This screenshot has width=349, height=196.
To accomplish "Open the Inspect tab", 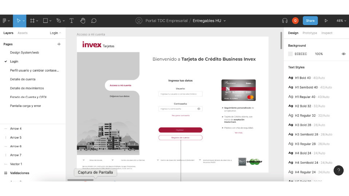I will [x=327, y=33].
